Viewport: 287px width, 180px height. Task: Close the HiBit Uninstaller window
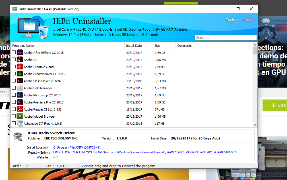tap(251, 9)
